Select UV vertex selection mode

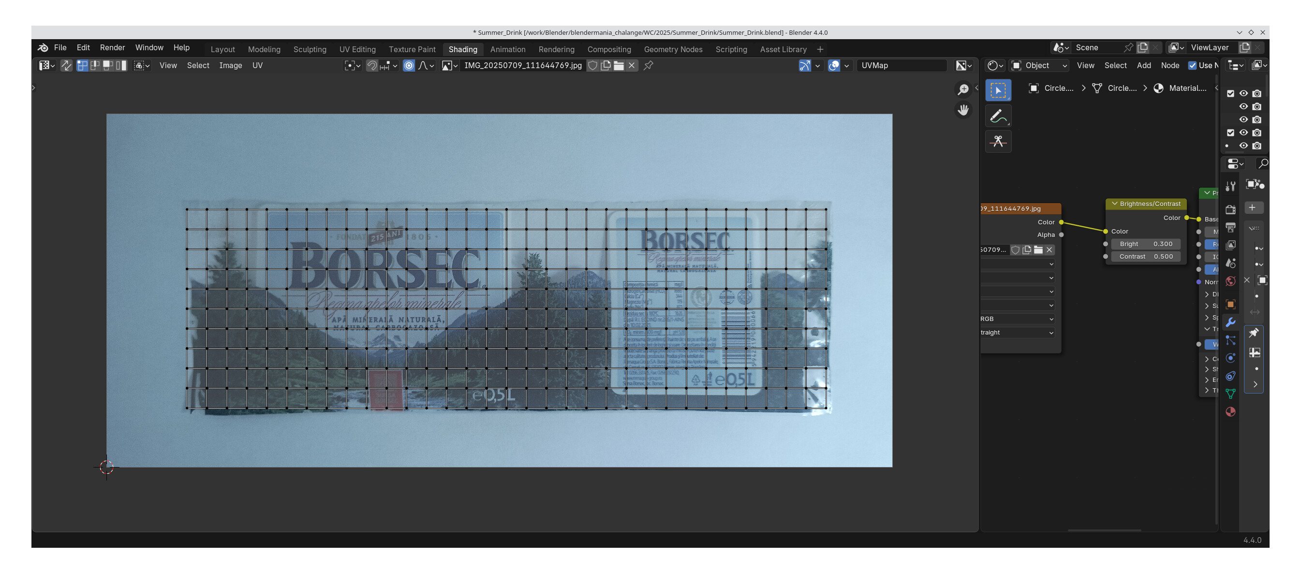pos(82,65)
